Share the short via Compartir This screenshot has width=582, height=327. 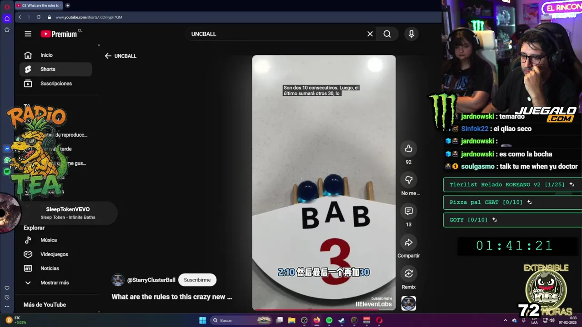pyautogui.click(x=408, y=243)
